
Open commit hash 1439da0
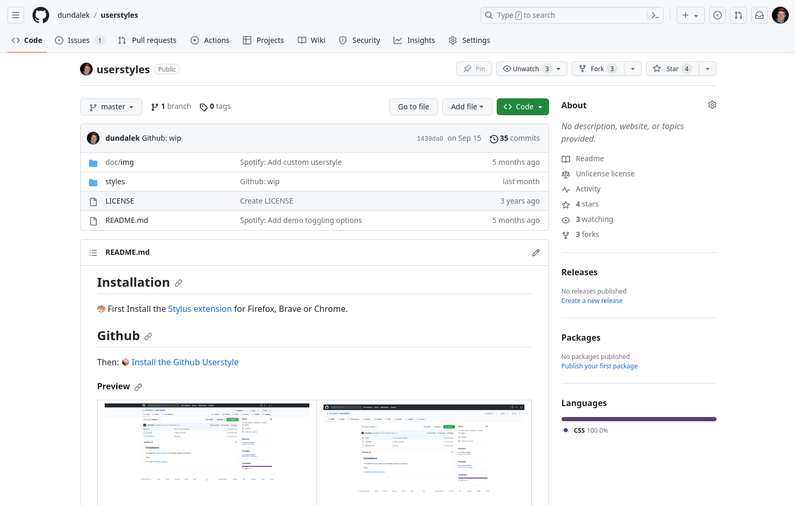click(430, 139)
